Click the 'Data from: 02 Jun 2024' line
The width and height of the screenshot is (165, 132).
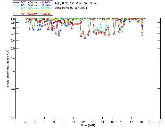71,8
